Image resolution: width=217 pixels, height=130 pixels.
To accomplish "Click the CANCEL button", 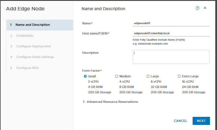I will pos(180,121).
